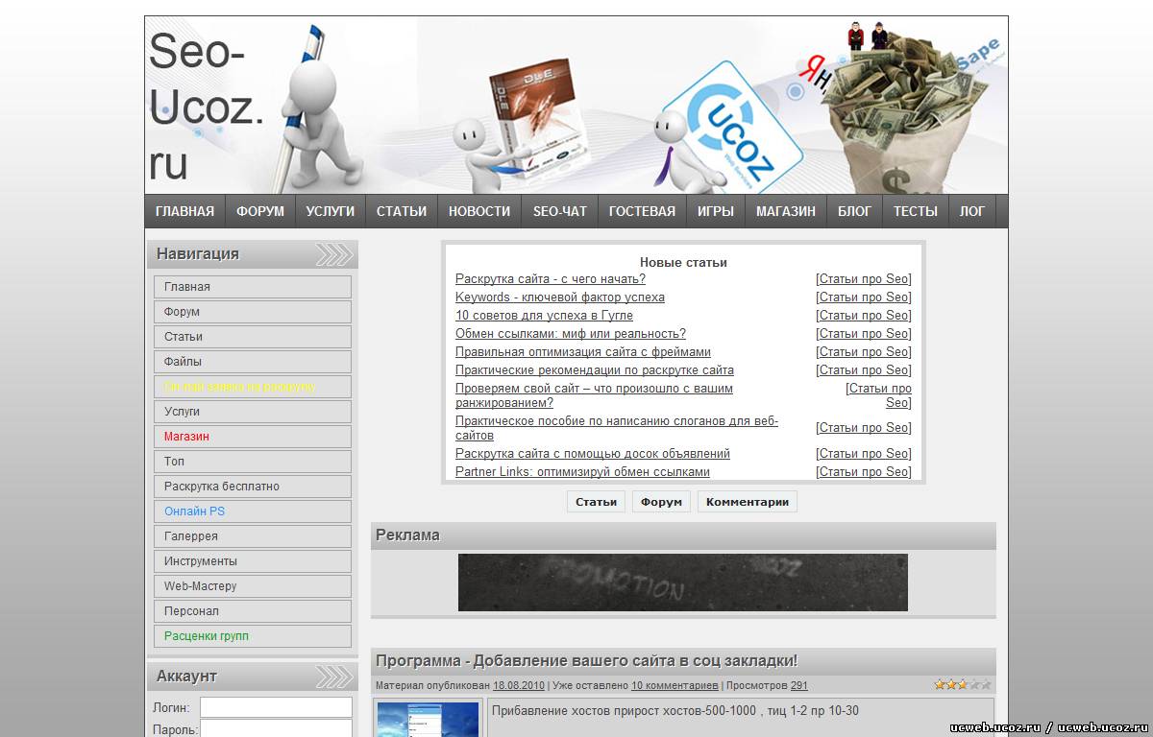1153x737 pixels.
Task: Go to Файлы in the sidebar
Action: click(x=253, y=362)
